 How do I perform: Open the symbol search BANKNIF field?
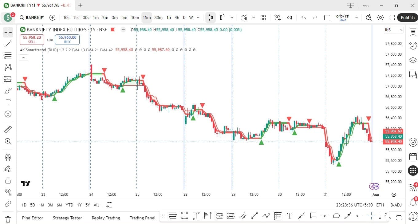[x=31, y=18]
